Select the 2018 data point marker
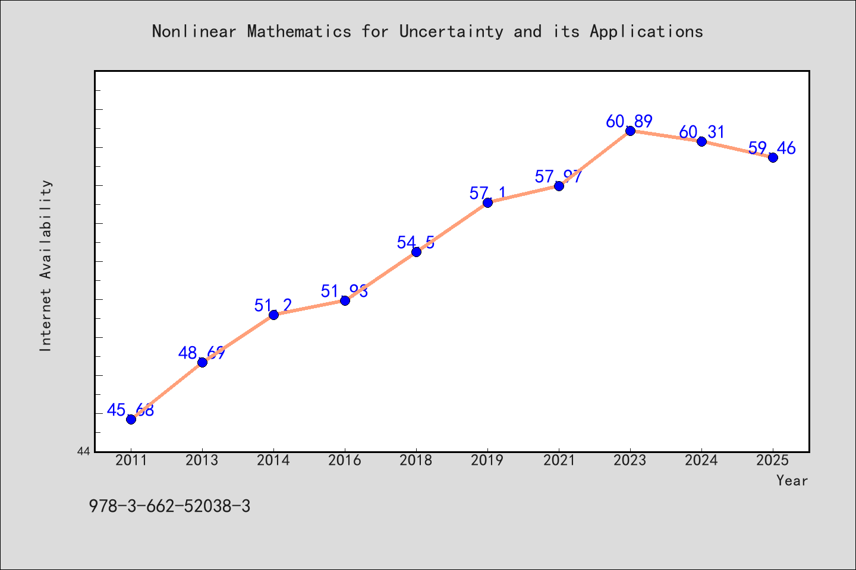Screen dimensions: 856x570 click(x=416, y=252)
